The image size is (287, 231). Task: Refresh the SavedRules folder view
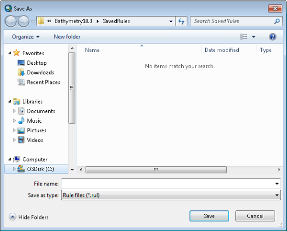181,21
